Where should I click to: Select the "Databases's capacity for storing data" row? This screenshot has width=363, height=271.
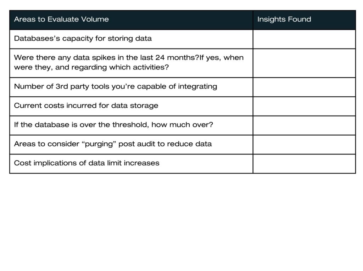coord(83,39)
